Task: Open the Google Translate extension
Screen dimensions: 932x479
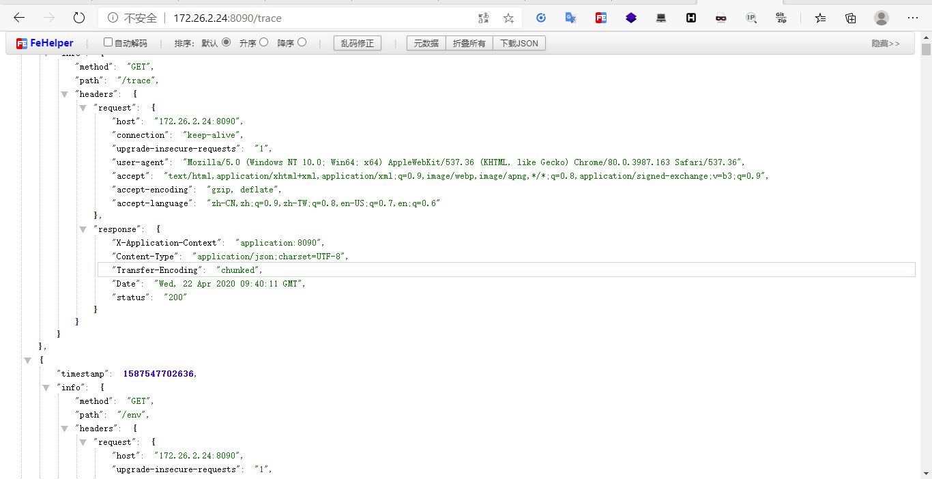Action: 571,18
